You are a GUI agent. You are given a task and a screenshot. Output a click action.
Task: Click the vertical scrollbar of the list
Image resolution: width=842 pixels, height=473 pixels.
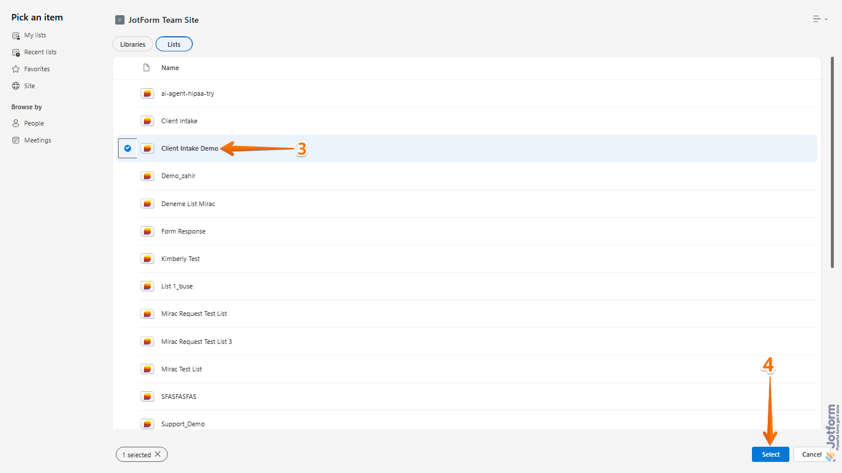833,163
